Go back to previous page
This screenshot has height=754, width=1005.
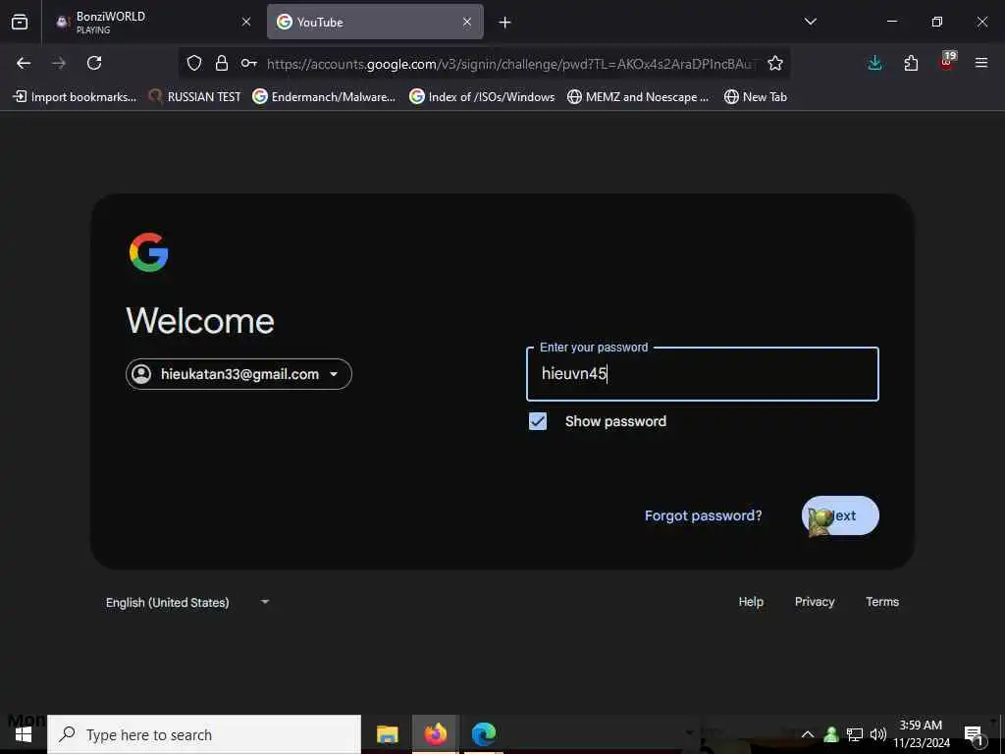24,63
